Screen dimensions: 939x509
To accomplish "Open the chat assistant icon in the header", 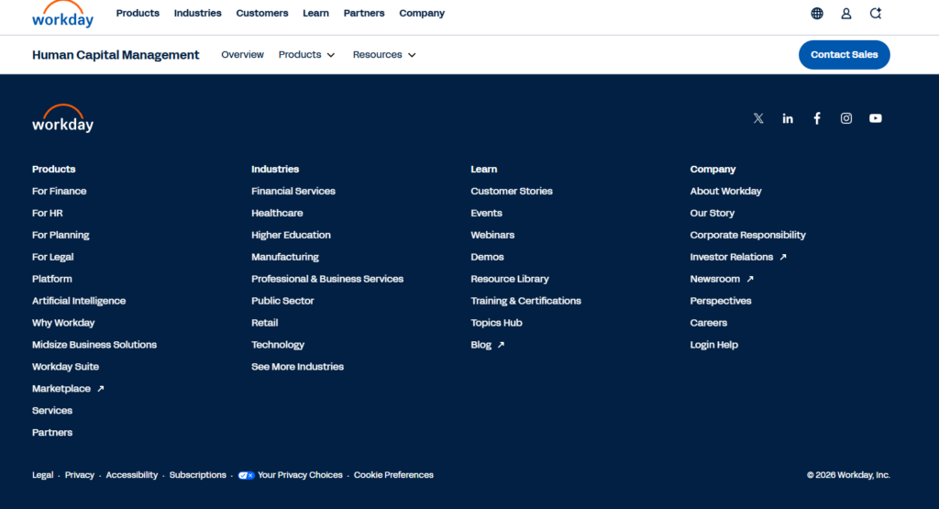I will point(876,13).
